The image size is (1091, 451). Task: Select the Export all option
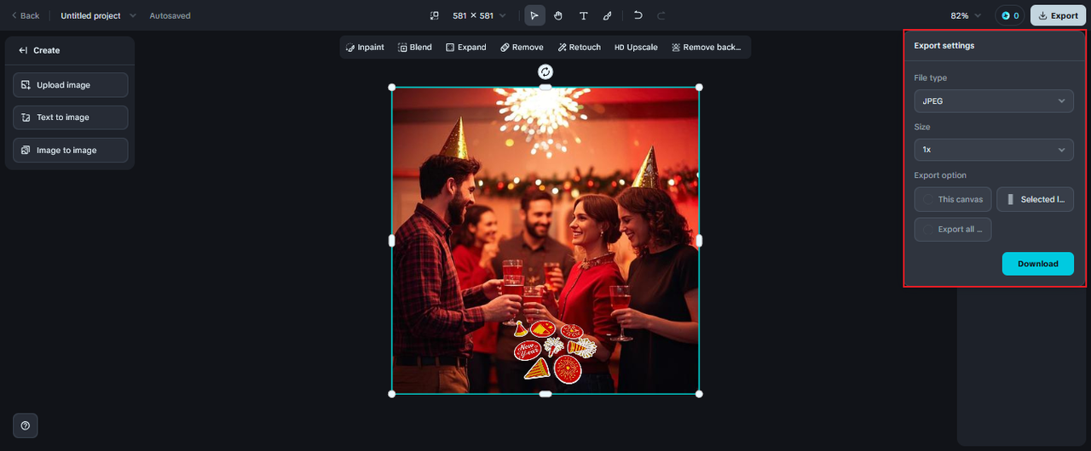pos(953,229)
